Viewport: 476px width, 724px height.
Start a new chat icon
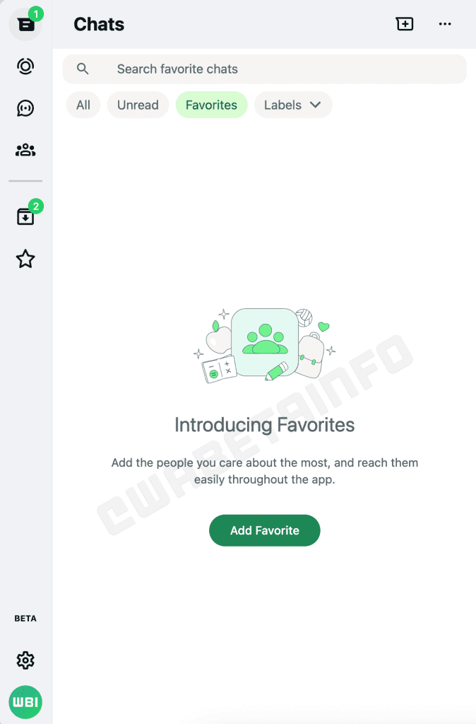pyautogui.click(x=405, y=24)
